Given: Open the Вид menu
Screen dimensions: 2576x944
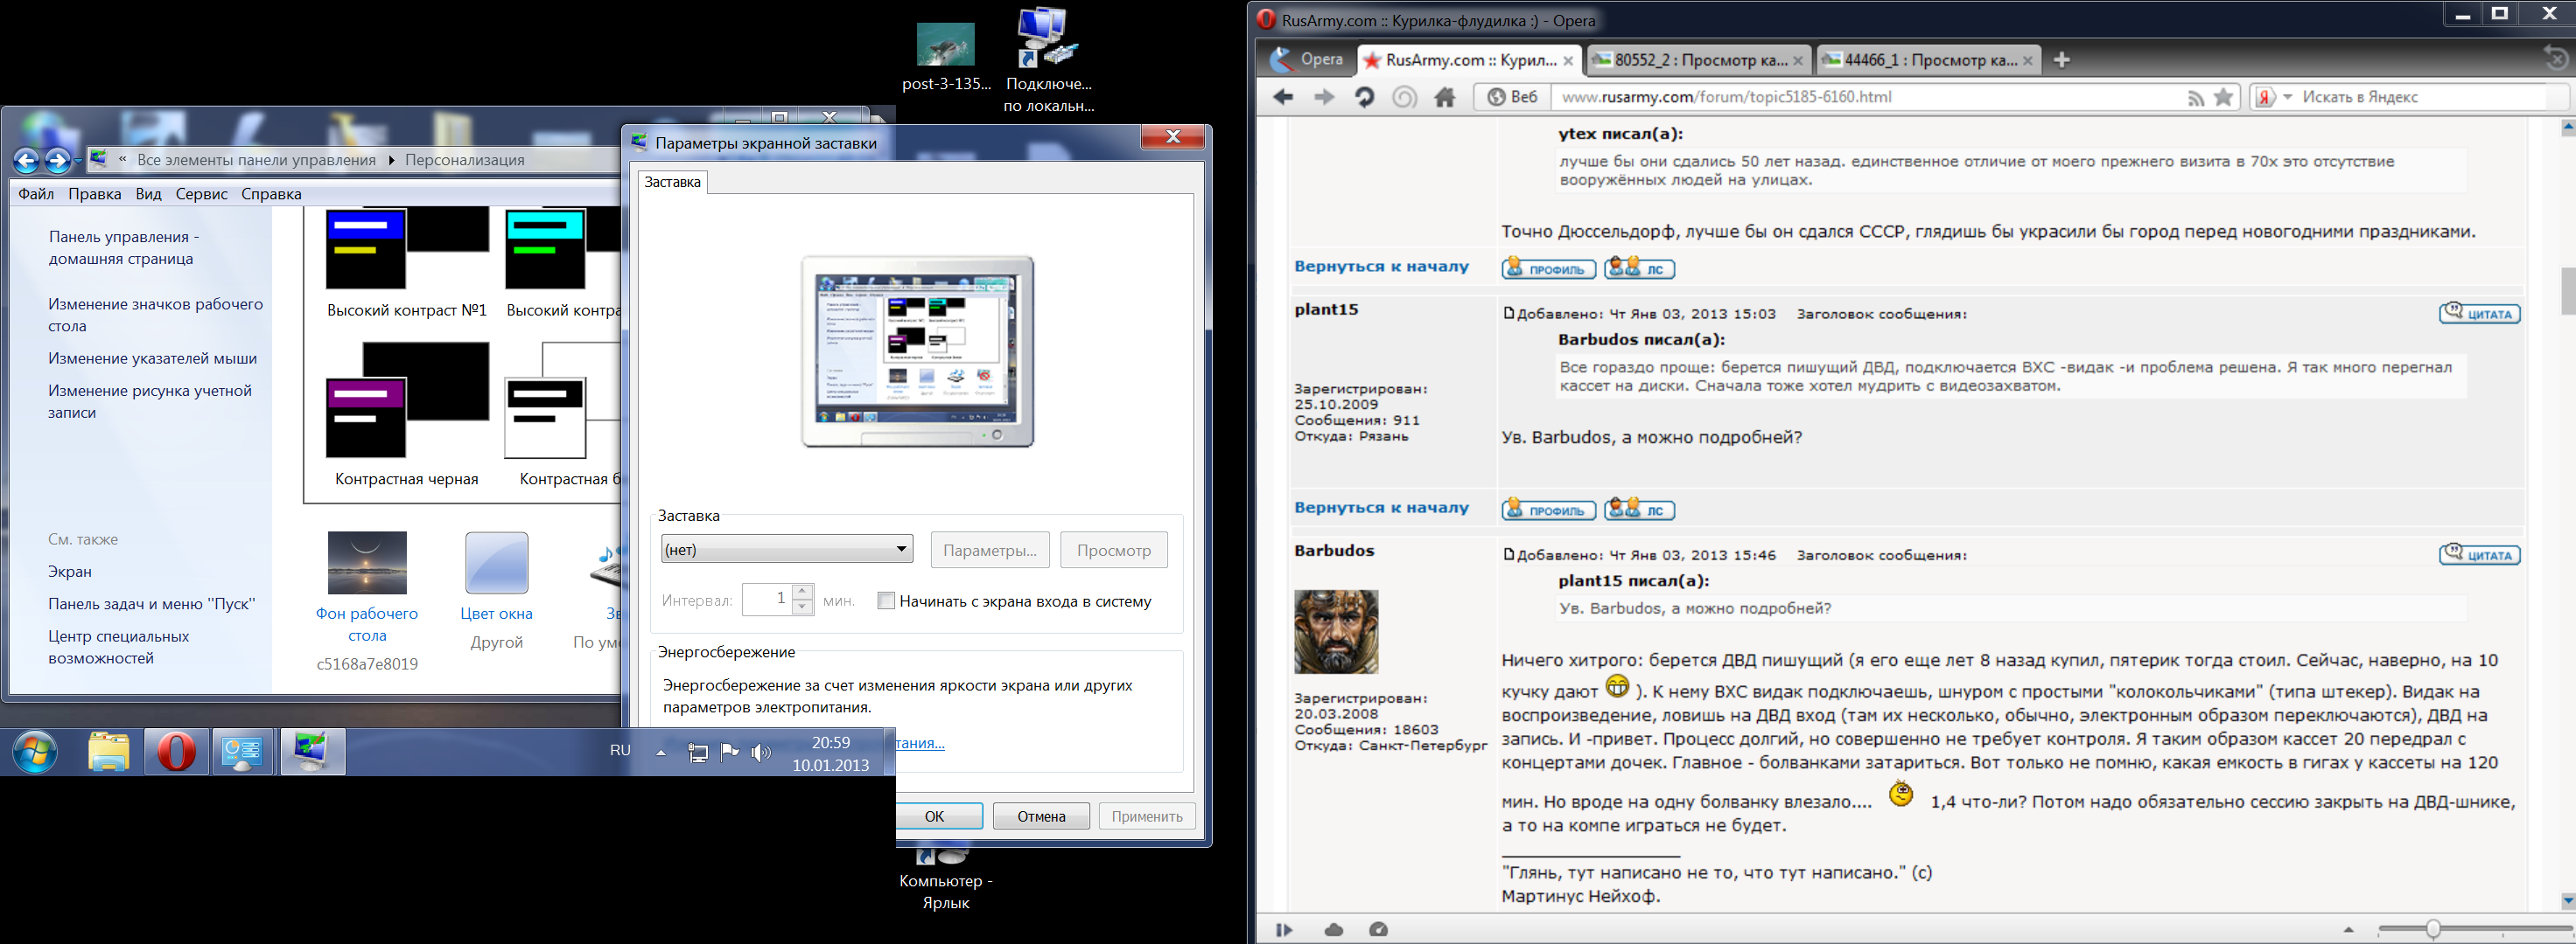Looking at the screenshot, I should coord(149,194).
